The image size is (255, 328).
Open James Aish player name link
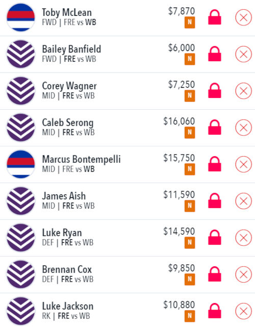tap(64, 196)
